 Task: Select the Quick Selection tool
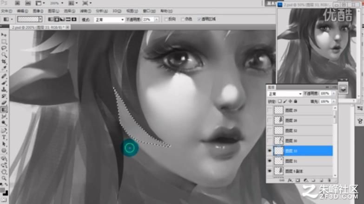pos(4,55)
